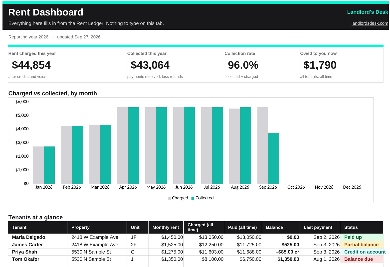Click the Landlord's Desk brand text
Screen dimensions: 390x267
[x=368, y=12]
